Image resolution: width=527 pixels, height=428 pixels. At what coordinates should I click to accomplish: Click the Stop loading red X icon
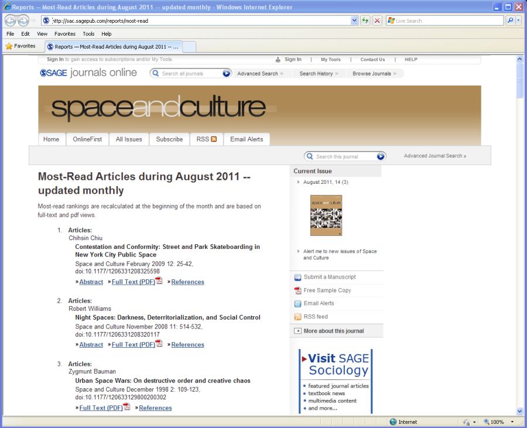377,20
